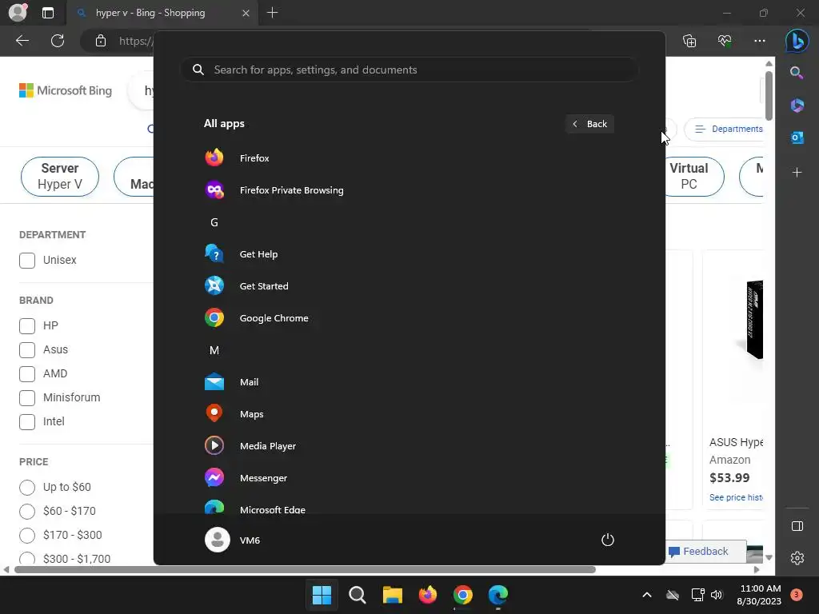Screen dimensions: 819x614
Task: Open Edge sidebar search icon
Action: click(797, 73)
